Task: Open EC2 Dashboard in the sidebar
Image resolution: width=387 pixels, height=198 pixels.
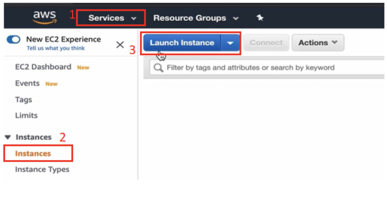Action: tap(43, 67)
